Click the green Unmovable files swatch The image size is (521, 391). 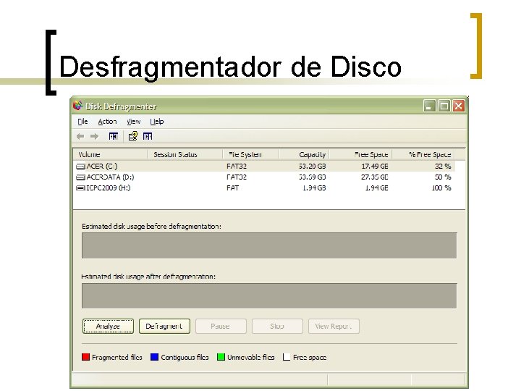click(221, 357)
